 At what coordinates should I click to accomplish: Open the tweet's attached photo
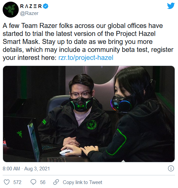(x=89, y=114)
